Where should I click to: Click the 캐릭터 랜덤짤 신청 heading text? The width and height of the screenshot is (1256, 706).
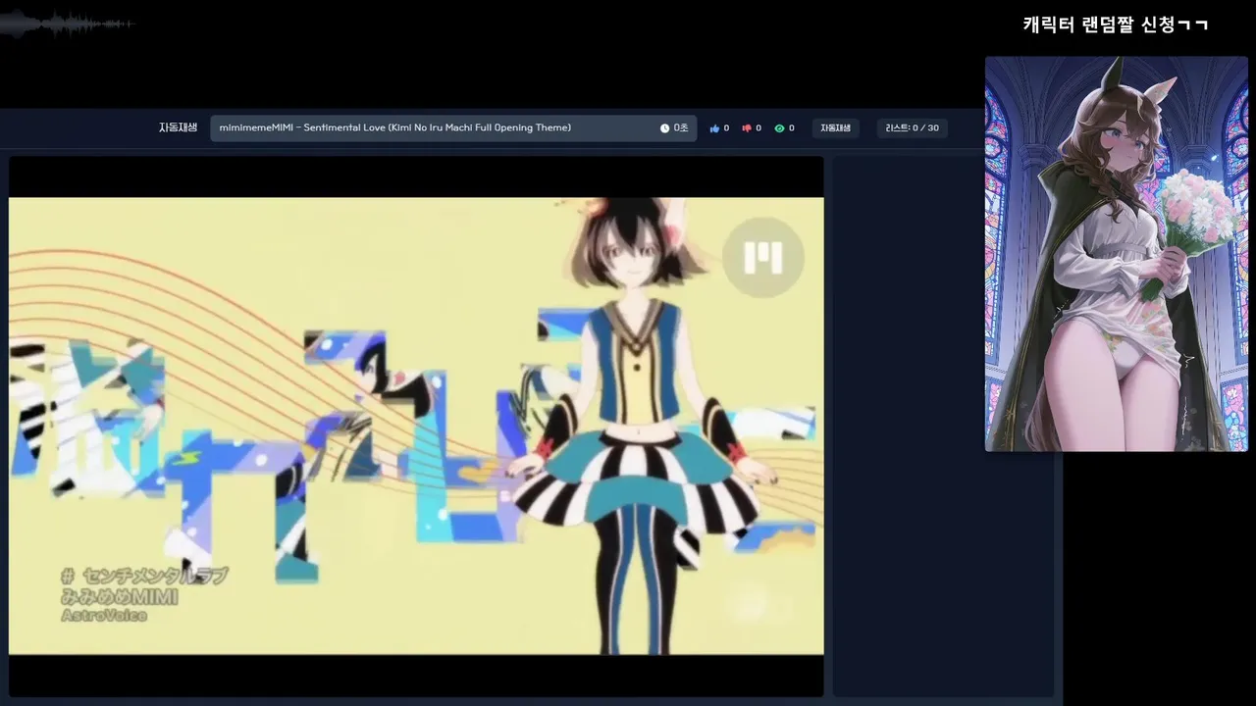tap(1115, 25)
